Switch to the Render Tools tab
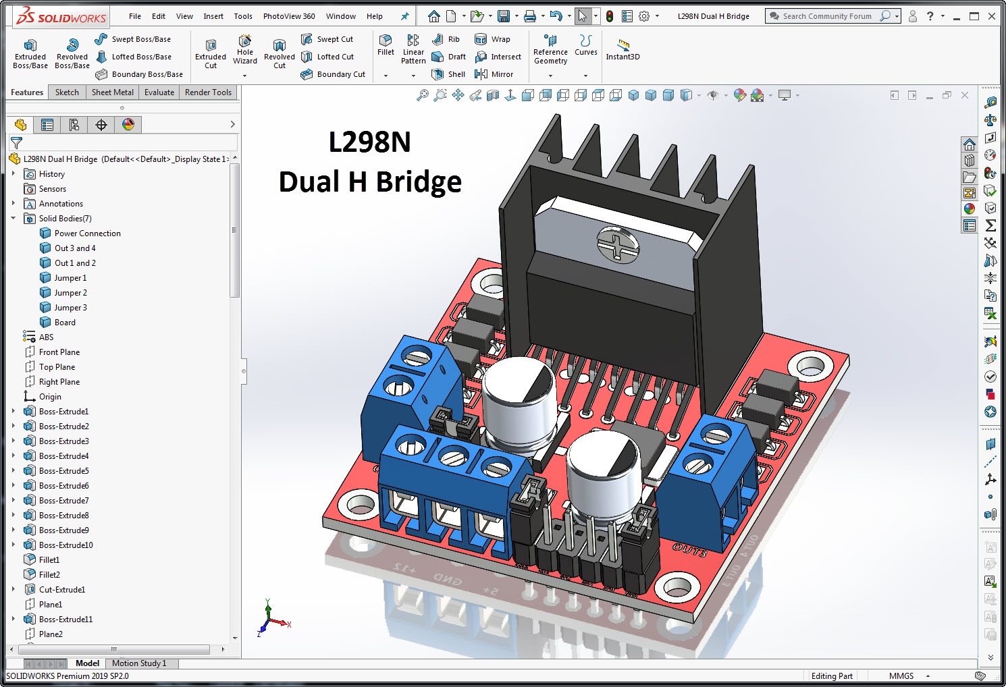1006x687 pixels. 208,92
